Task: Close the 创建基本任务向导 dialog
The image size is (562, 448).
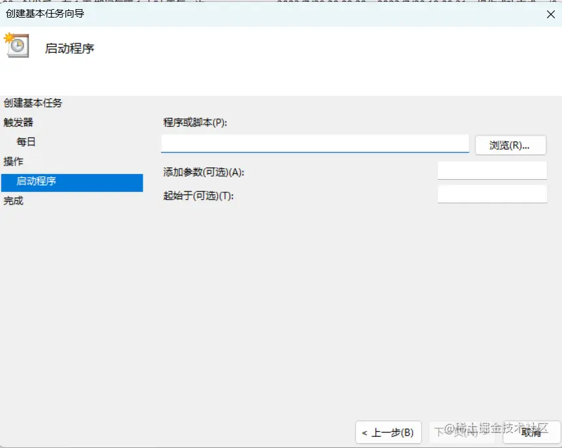Action: click(x=551, y=14)
